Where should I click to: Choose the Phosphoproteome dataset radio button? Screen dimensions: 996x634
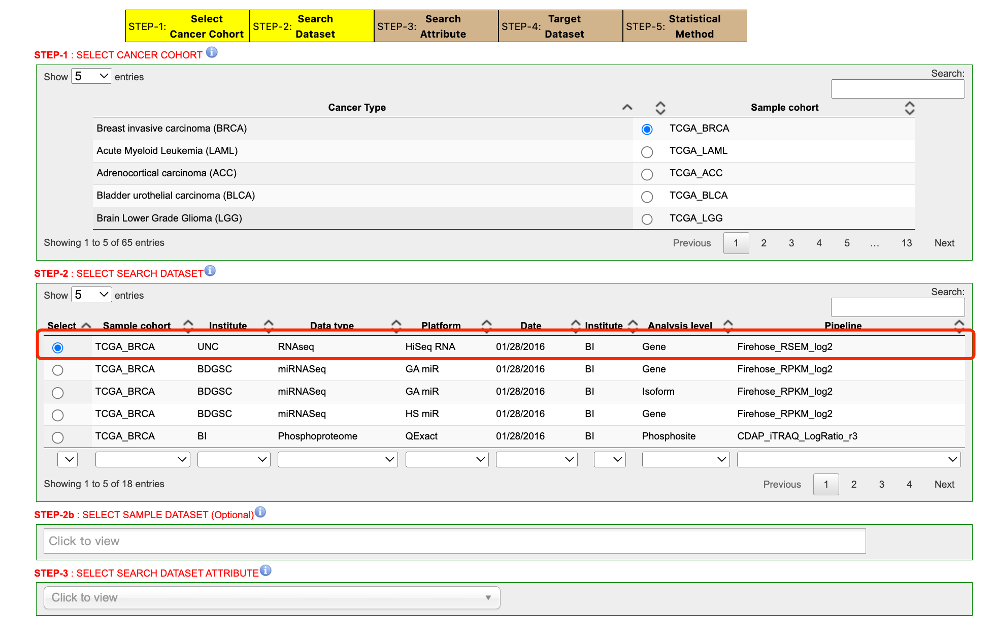click(x=58, y=437)
